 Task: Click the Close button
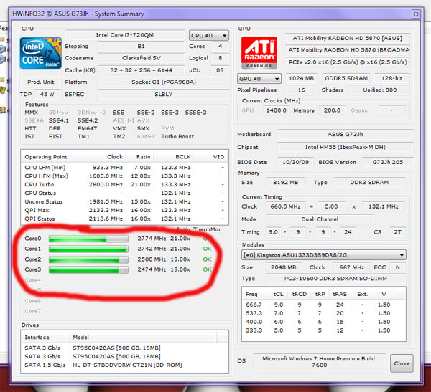pyautogui.click(x=402, y=363)
